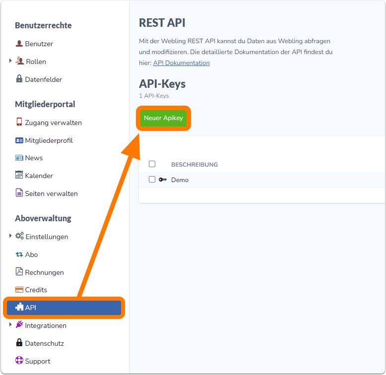Click the Datenschutz padlock icon
The height and width of the screenshot is (375, 386).
19,343
